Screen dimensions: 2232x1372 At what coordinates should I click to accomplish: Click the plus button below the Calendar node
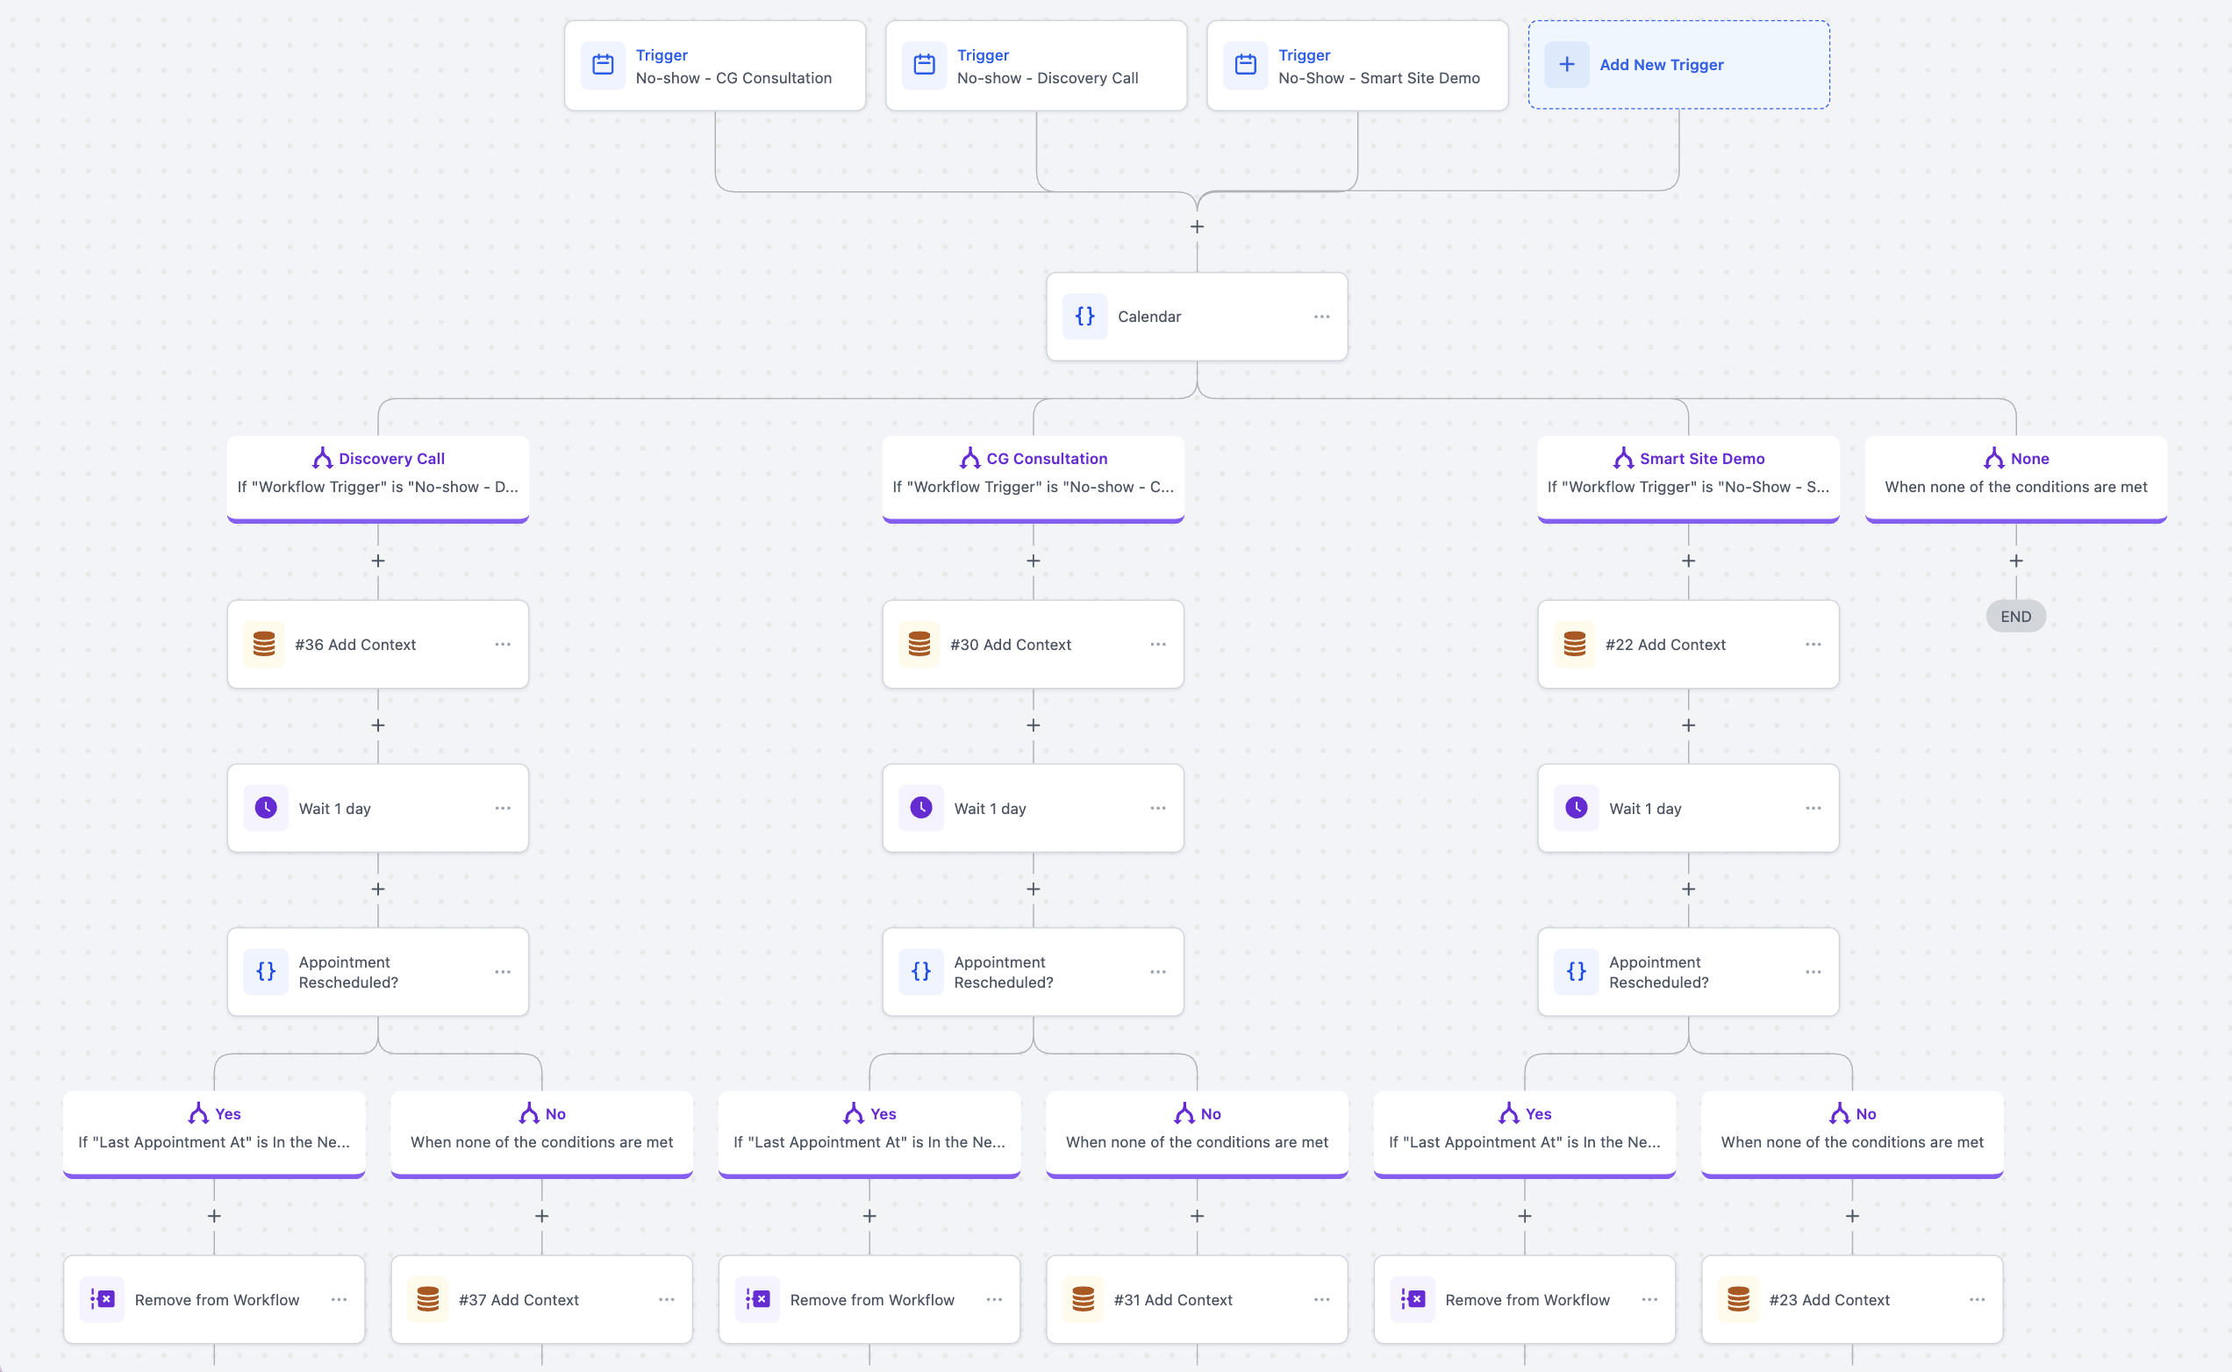pyautogui.click(x=1197, y=226)
